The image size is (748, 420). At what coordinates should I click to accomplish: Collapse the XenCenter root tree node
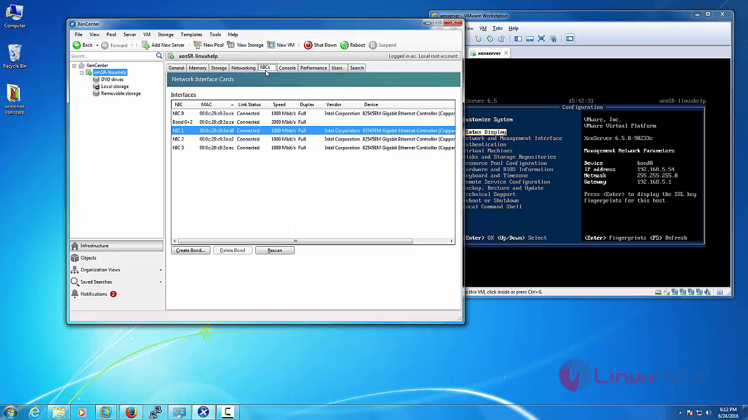[x=74, y=65]
